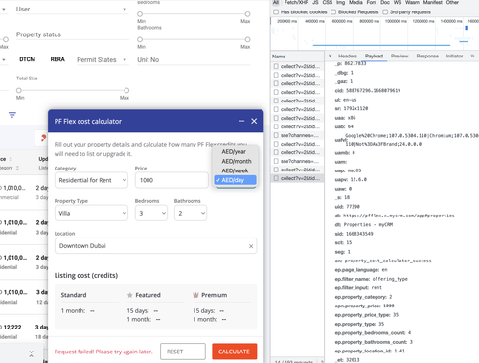Viewport: 479px width, 363px height.
Task: Select the last highlighted collect request row
Action: (x=297, y=178)
